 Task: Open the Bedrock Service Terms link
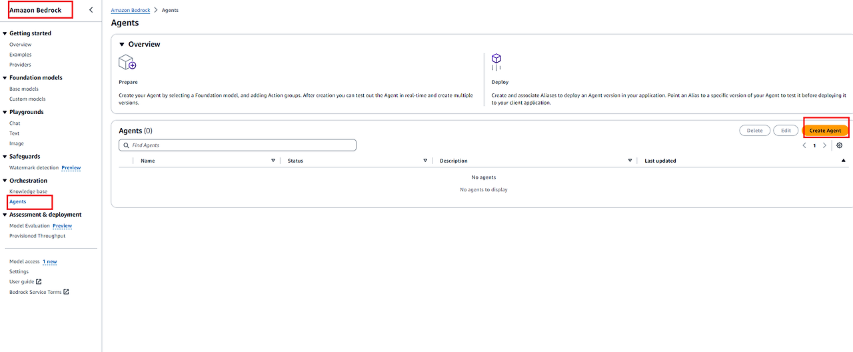[x=35, y=292]
